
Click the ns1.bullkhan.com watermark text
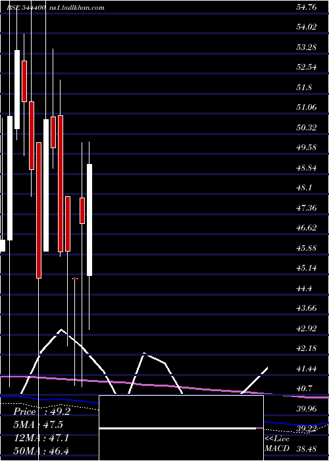[77, 8]
